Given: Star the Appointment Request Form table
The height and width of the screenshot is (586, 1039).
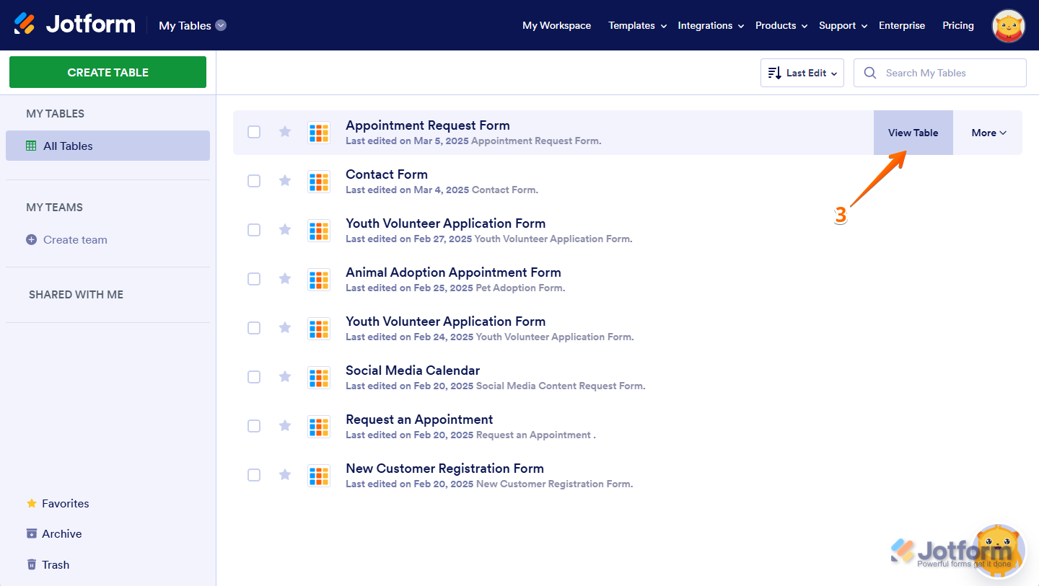Looking at the screenshot, I should coord(285,131).
